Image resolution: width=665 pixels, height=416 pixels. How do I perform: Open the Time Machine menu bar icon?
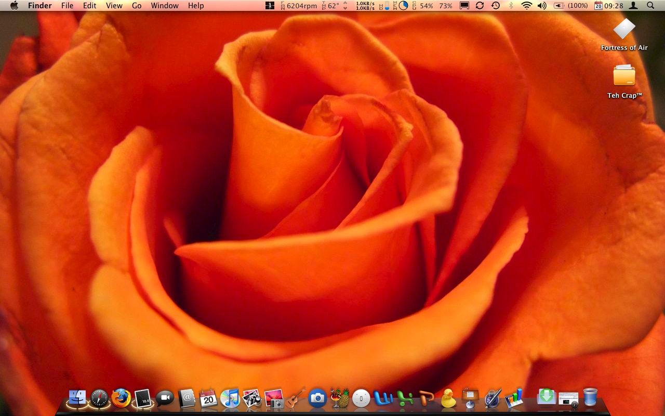click(496, 6)
